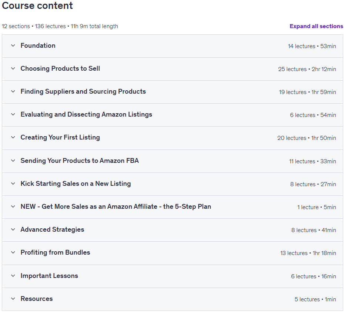
Task: Select the 1 lecture • 5min label
Action: (x=316, y=207)
